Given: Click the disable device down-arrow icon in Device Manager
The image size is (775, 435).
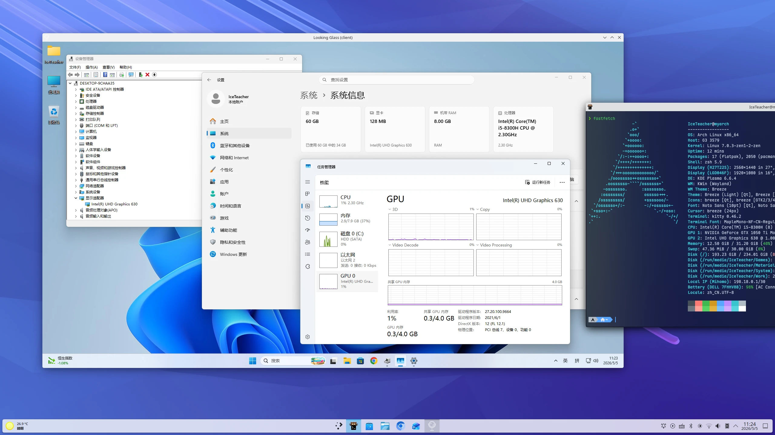Looking at the screenshot, I should point(154,75).
